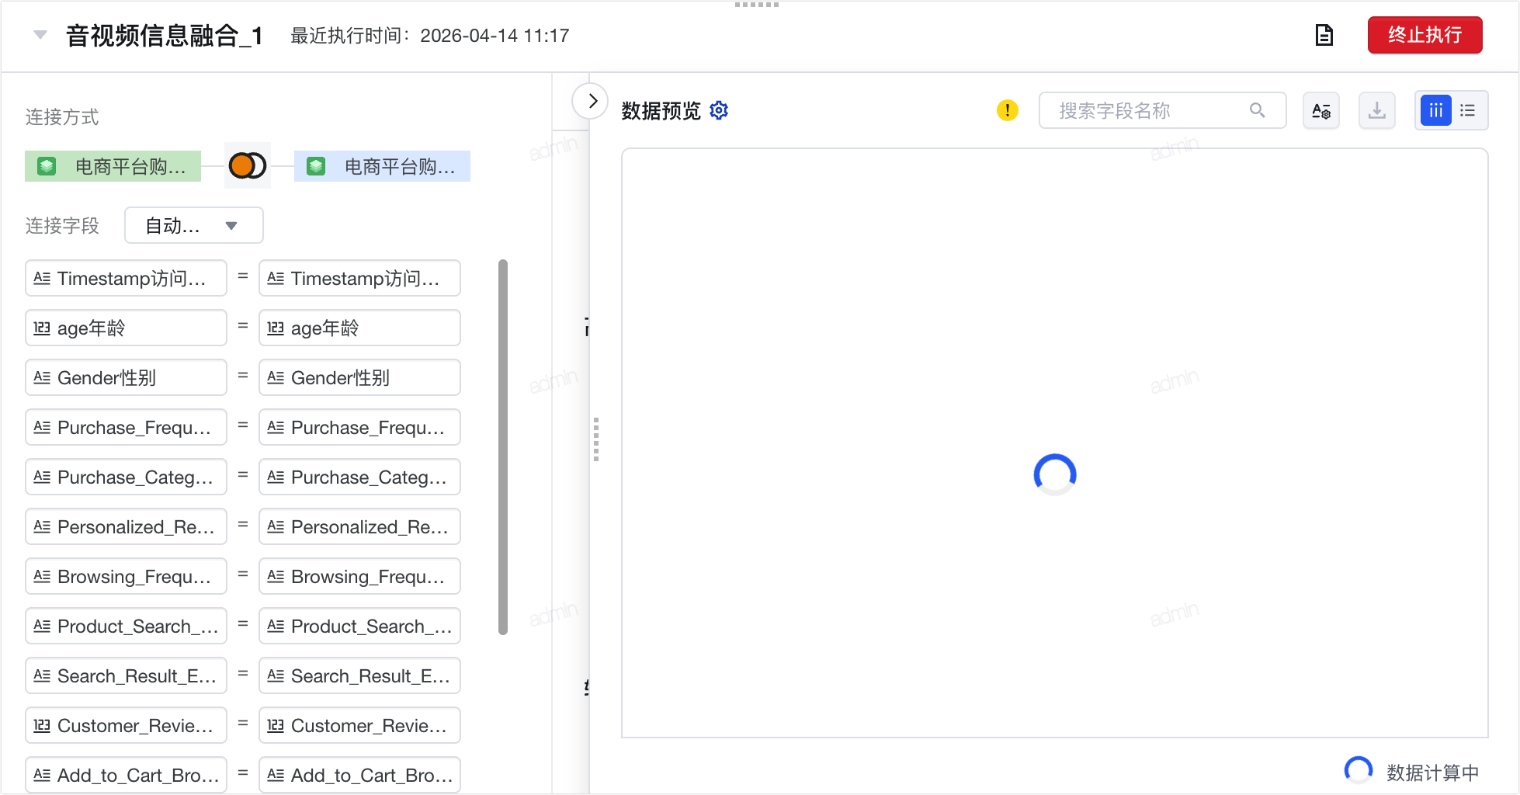
Task: Open the 连接字段 auto dropdown
Action: point(193,225)
